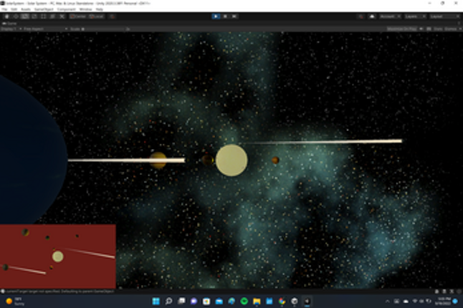463x308 pixels.
Task: Click the sun sphere in game view
Action: (x=231, y=160)
